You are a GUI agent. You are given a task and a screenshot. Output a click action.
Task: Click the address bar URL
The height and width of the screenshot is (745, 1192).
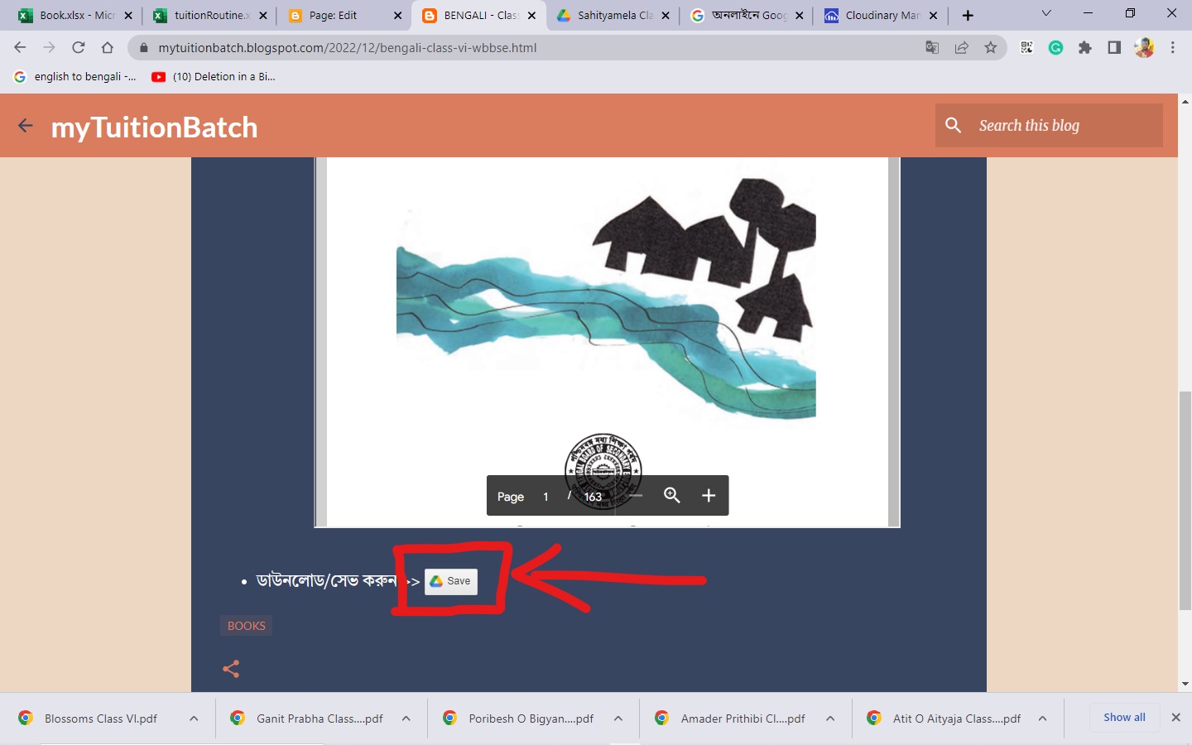pyautogui.click(x=348, y=48)
